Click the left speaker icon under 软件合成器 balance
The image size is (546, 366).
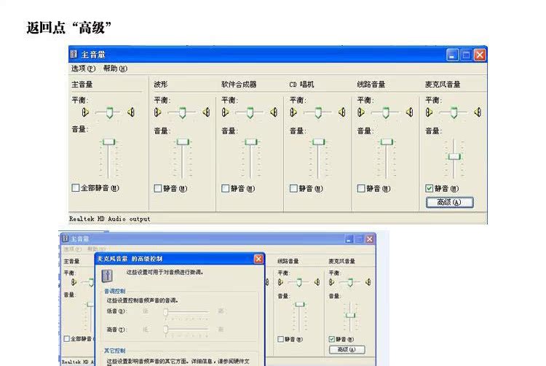(225, 112)
